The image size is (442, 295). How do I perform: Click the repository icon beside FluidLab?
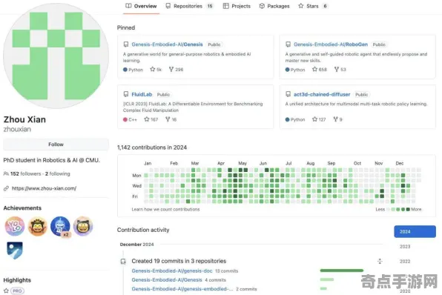(x=126, y=94)
